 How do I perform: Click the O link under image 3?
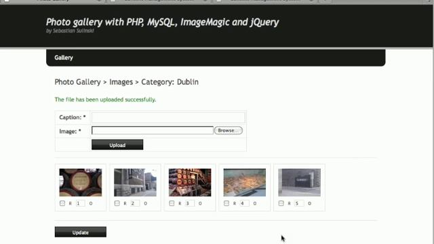[201, 203]
